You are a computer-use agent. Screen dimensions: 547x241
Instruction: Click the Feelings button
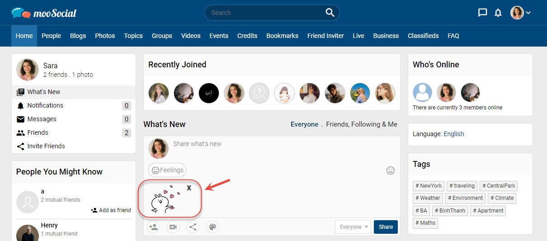tap(167, 170)
